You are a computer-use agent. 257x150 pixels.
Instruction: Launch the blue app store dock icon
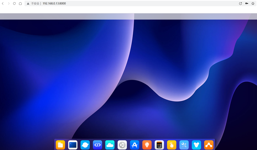pos(135,145)
